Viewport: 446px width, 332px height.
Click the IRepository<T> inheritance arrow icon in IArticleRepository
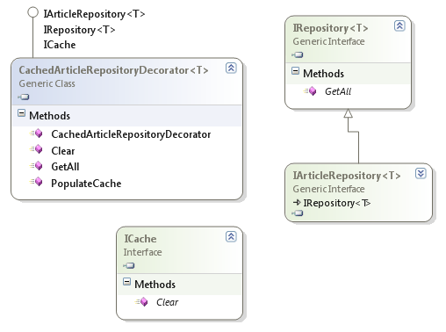297,202
